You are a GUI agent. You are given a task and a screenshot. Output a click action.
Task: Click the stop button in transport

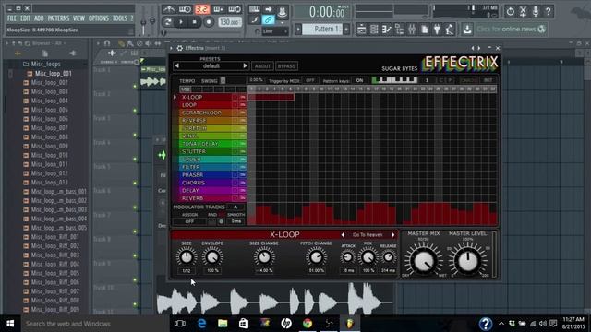point(195,22)
